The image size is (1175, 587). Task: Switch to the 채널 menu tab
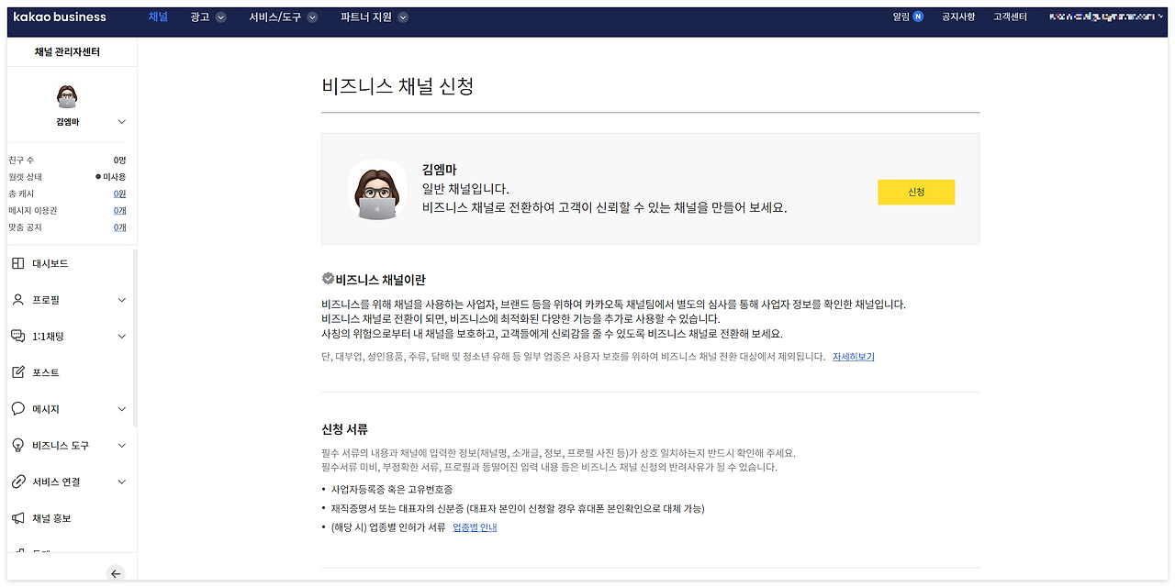click(158, 16)
